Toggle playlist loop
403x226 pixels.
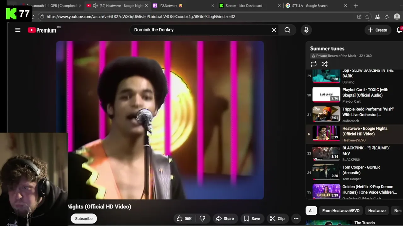pos(314,64)
